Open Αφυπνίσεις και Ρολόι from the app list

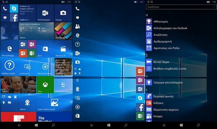click(x=163, y=48)
